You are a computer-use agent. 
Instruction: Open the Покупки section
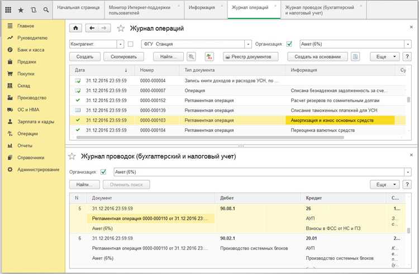[x=26, y=74]
